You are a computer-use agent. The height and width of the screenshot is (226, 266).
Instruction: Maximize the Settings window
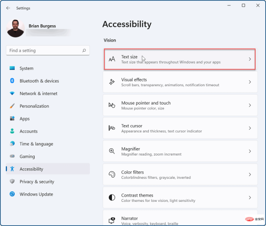pos(243,5)
